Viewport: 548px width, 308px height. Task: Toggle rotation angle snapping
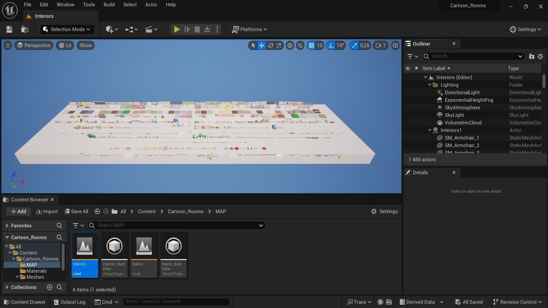pyautogui.click(x=331, y=45)
